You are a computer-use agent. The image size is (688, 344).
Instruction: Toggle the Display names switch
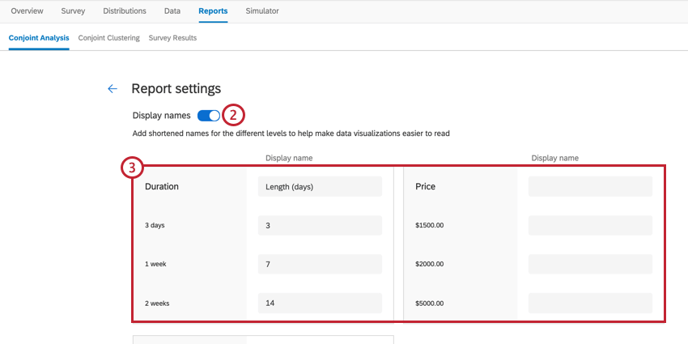(208, 116)
